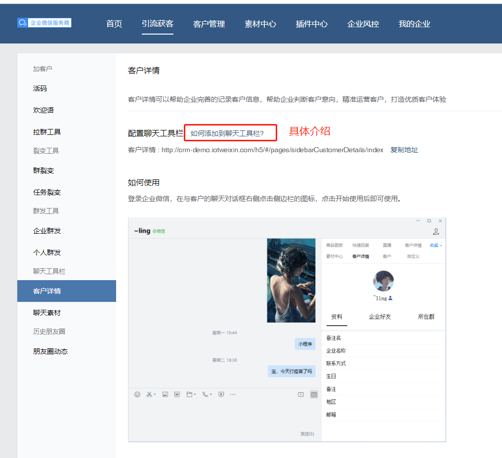Open the dropdown arrow beside the scissors icon

point(155,394)
